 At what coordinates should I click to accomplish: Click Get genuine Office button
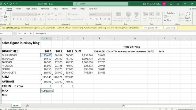click(152, 28)
